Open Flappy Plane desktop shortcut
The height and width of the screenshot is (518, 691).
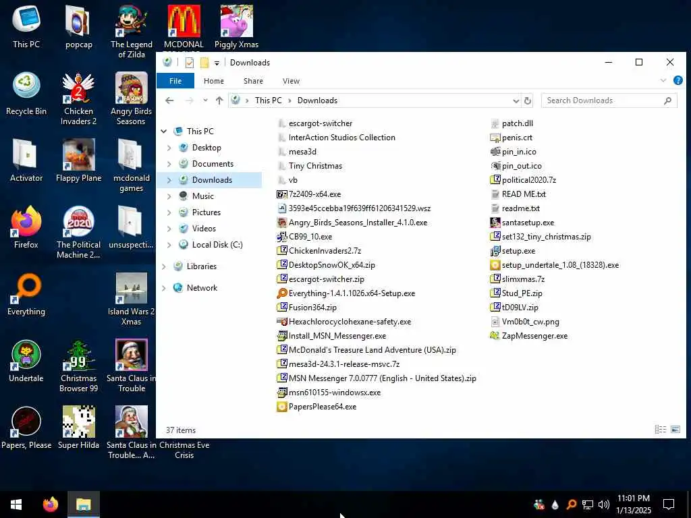coord(78,160)
